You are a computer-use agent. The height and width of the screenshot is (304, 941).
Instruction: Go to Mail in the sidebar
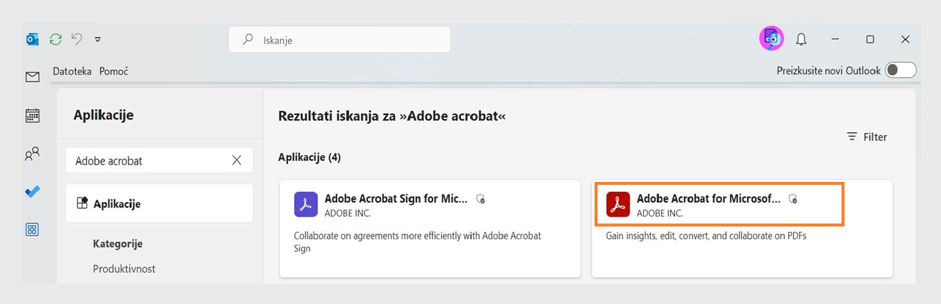coord(32,77)
